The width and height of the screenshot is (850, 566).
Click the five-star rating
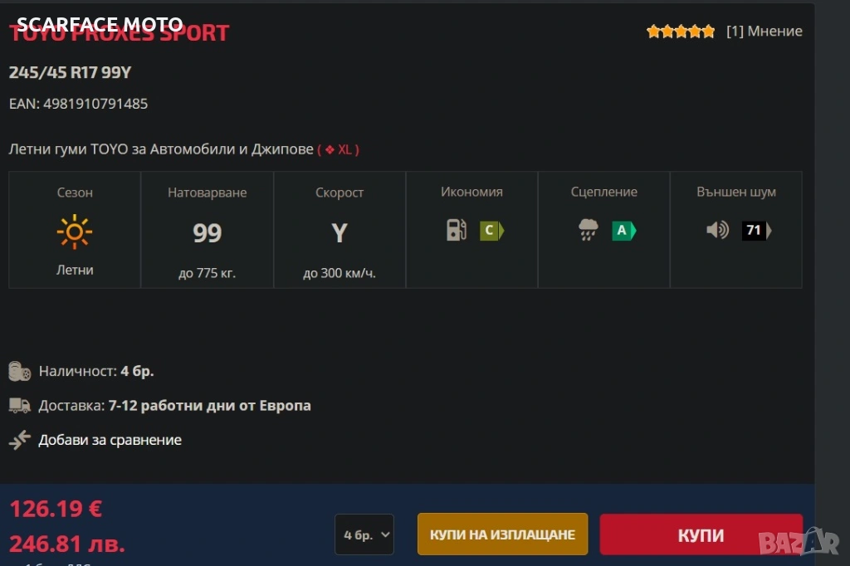pos(680,32)
